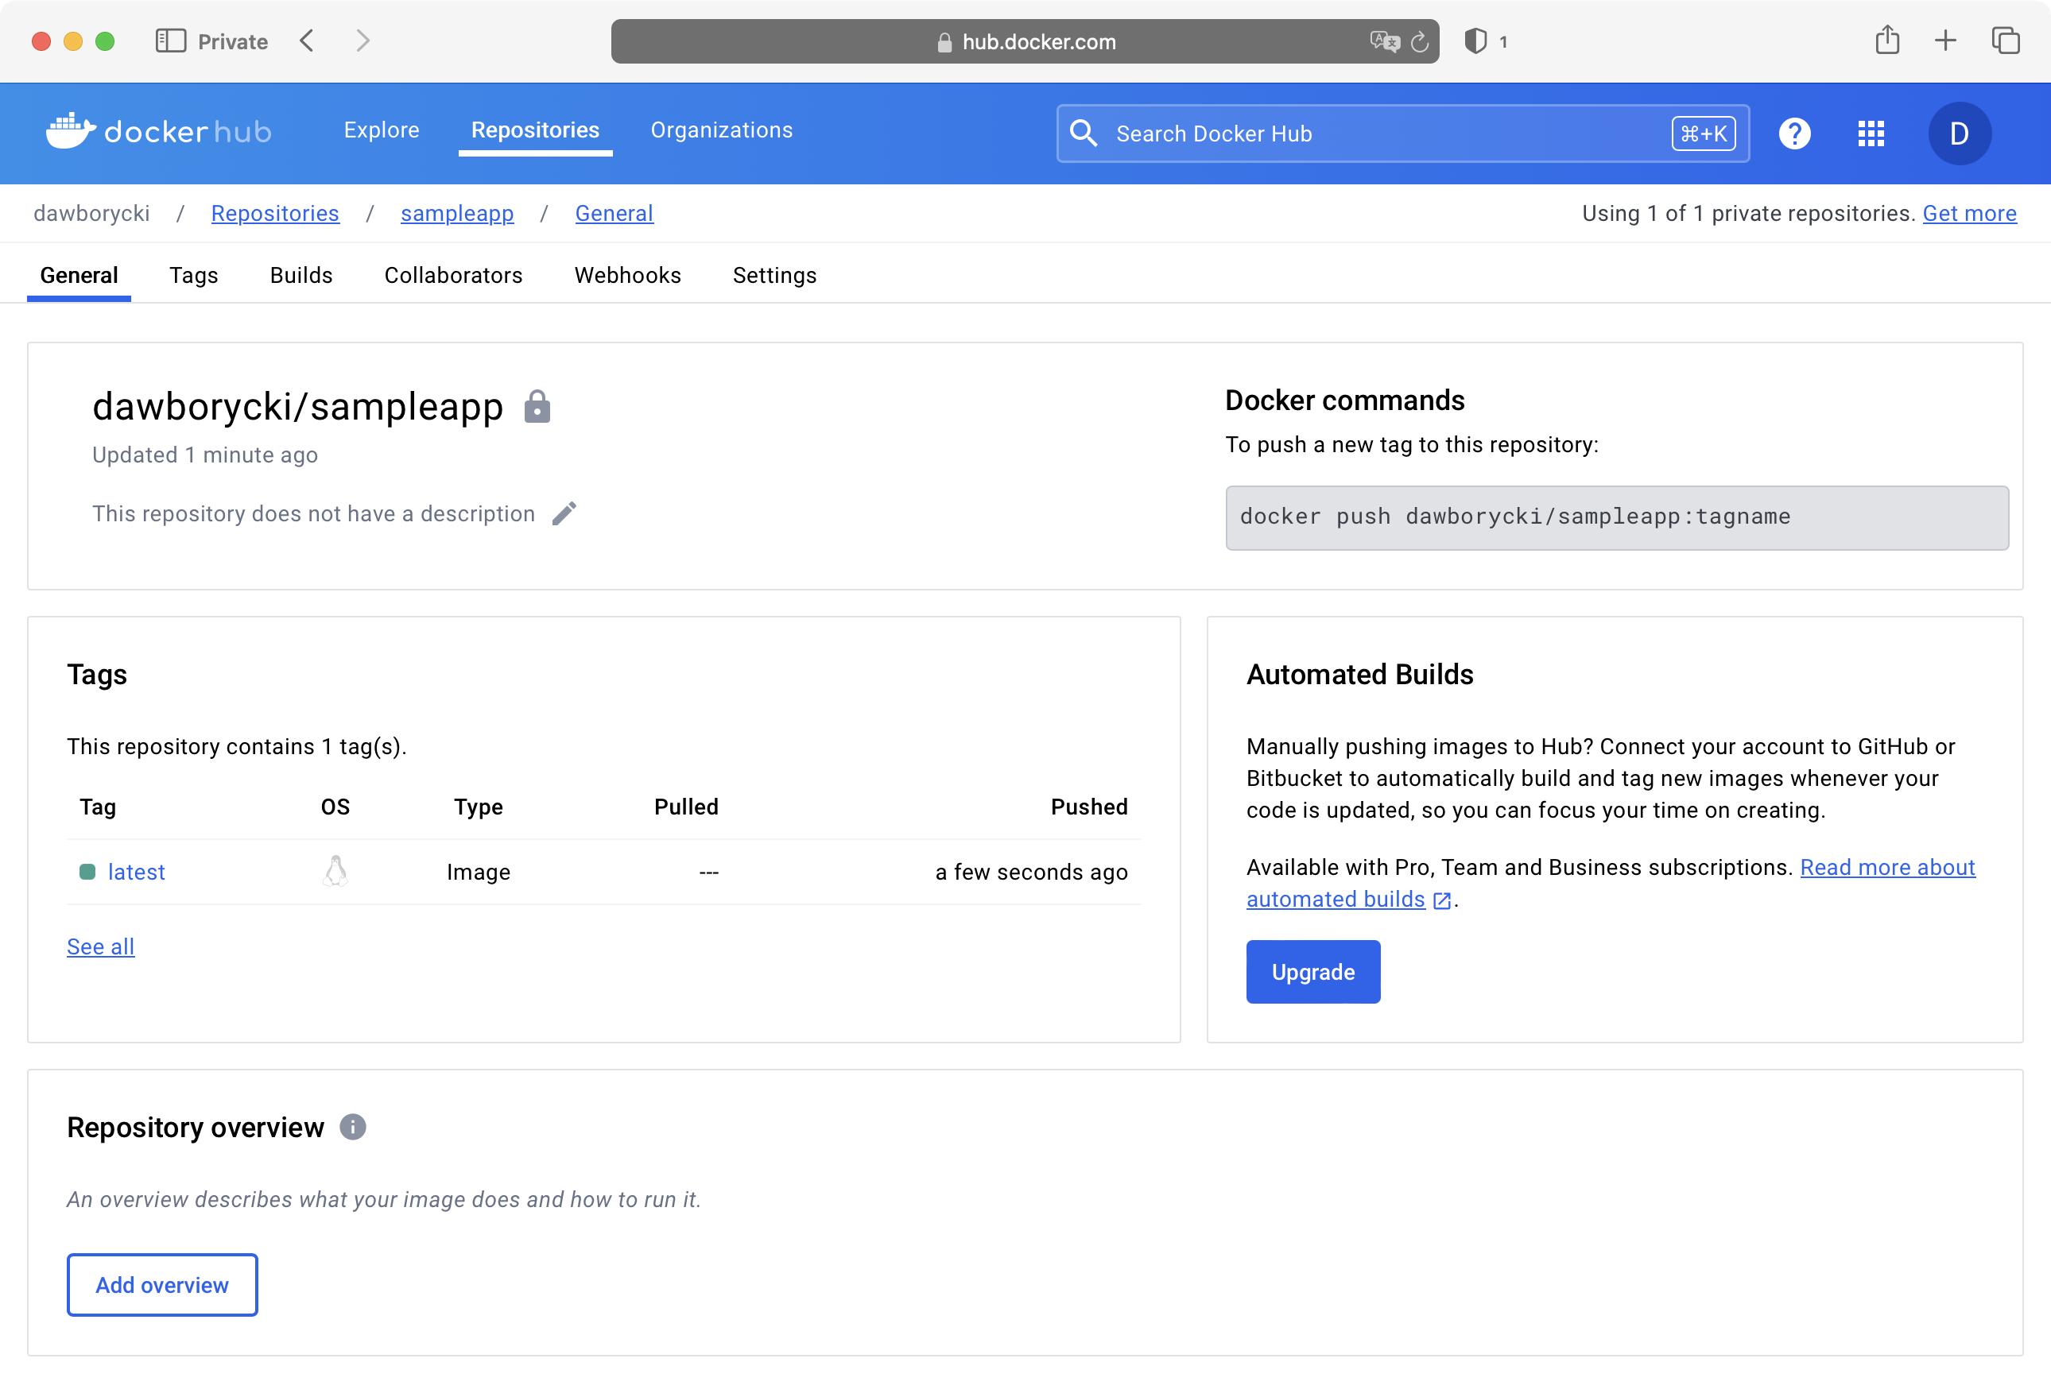This screenshot has height=1397, width=2051.
Task: Open the privacy shield report icon
Action: tap(1475, 41)
